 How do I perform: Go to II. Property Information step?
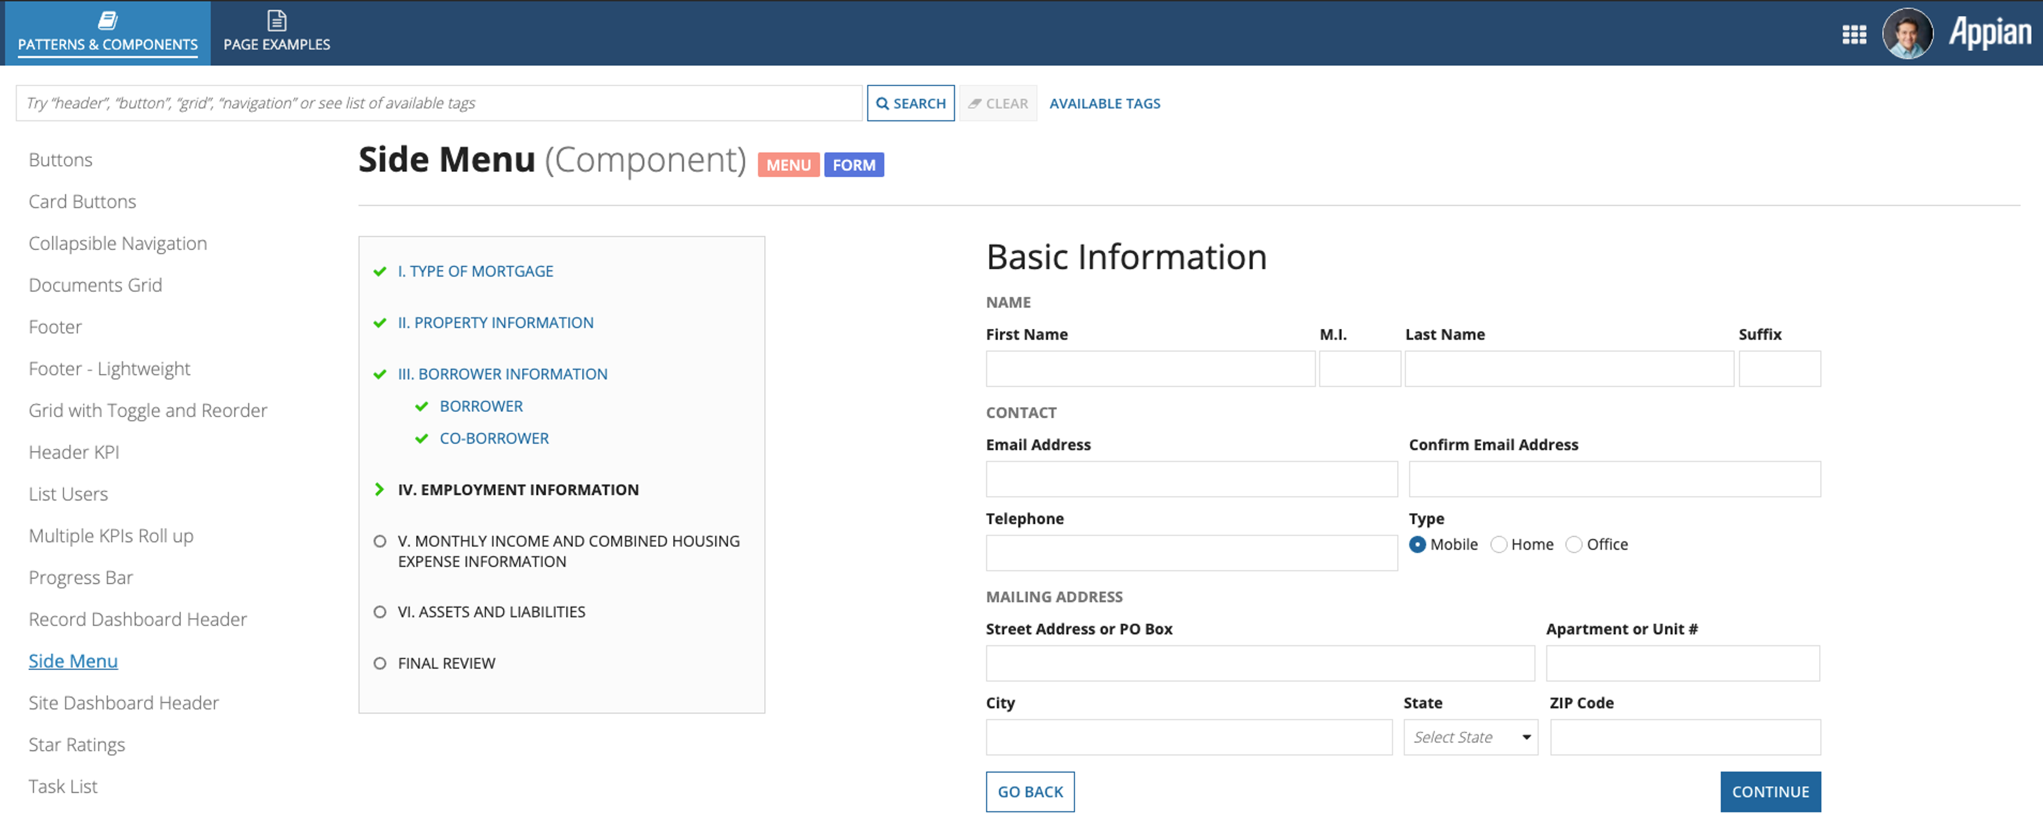pyautogui.click(x=496, y=323)
